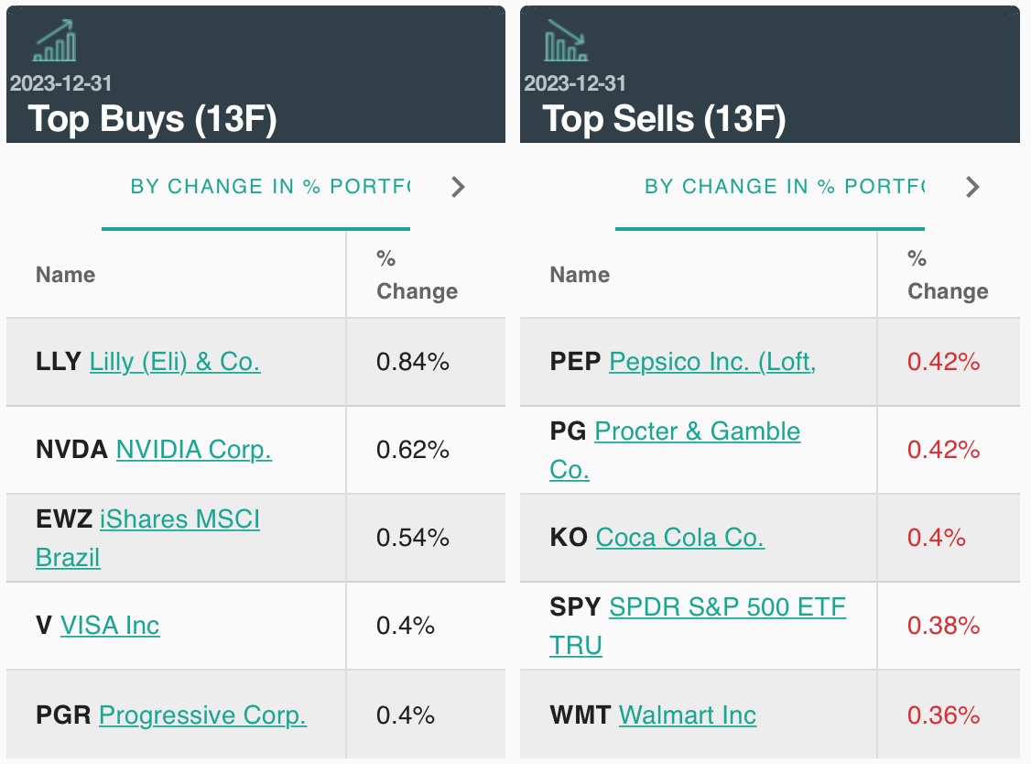Open Progressive Corp. holding page
Screen dimensions: 1031x764
[x=202, y=715]
